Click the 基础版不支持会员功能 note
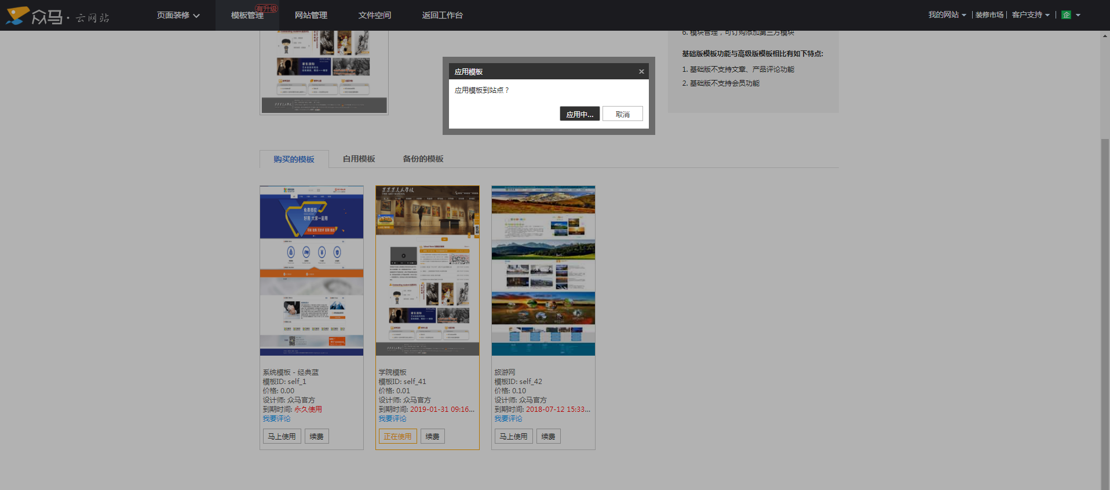The image size is (1110, 490). [721, 83]
